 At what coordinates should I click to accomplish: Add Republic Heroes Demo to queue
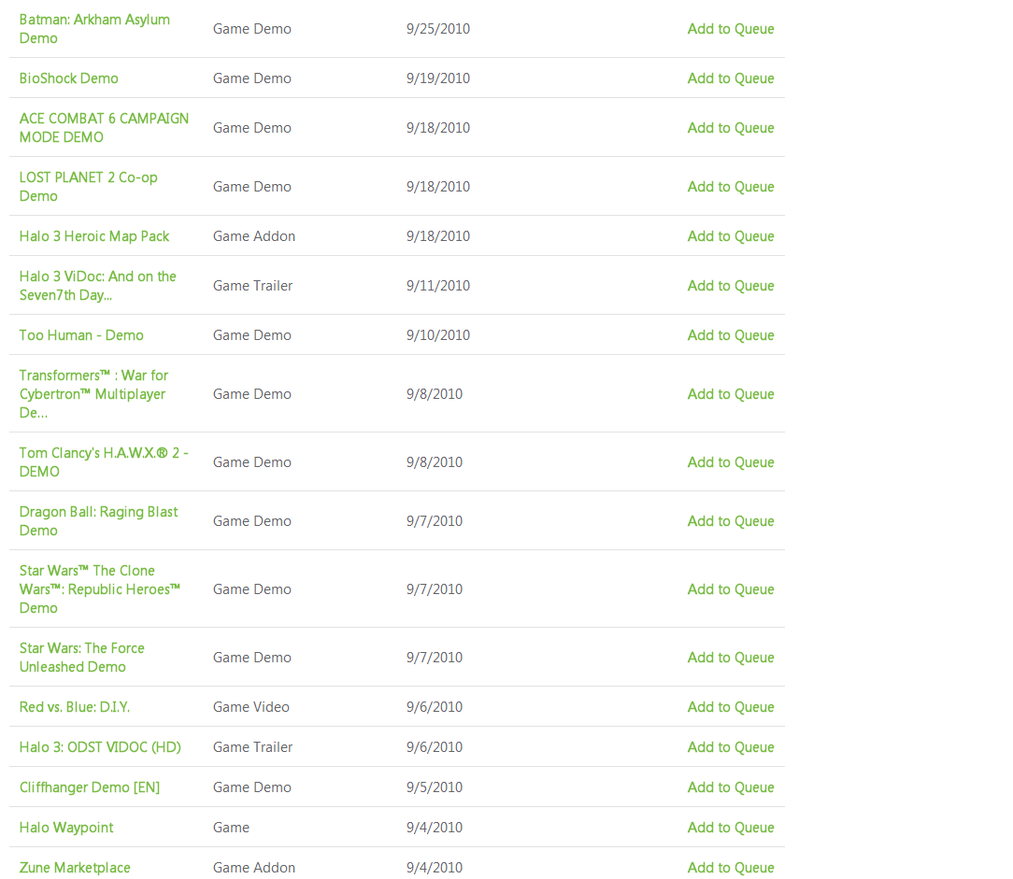730,589
